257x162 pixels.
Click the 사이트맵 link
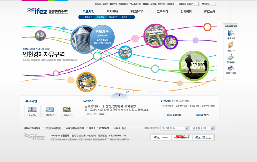click(x=171, y=4)
